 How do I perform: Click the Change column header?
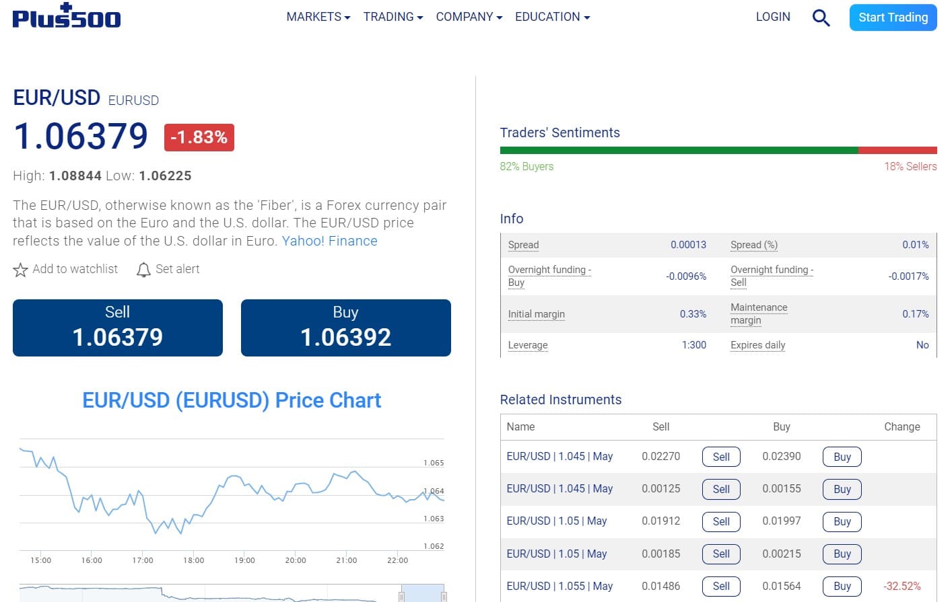click(902, 426)
